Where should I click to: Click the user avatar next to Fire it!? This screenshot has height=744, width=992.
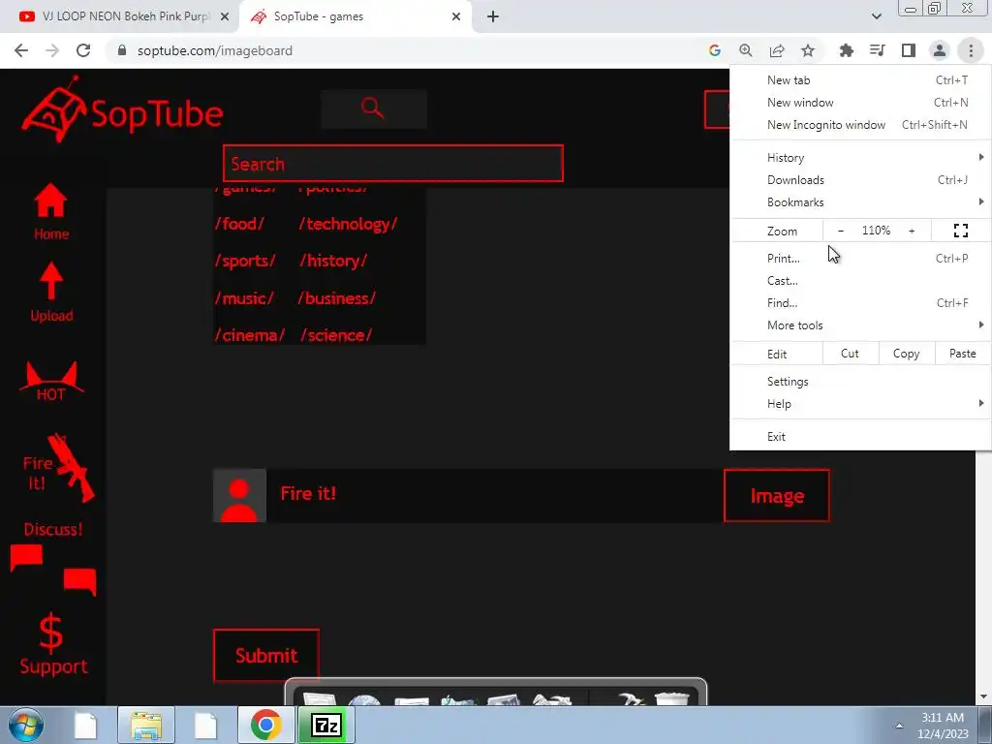point(239,496)
